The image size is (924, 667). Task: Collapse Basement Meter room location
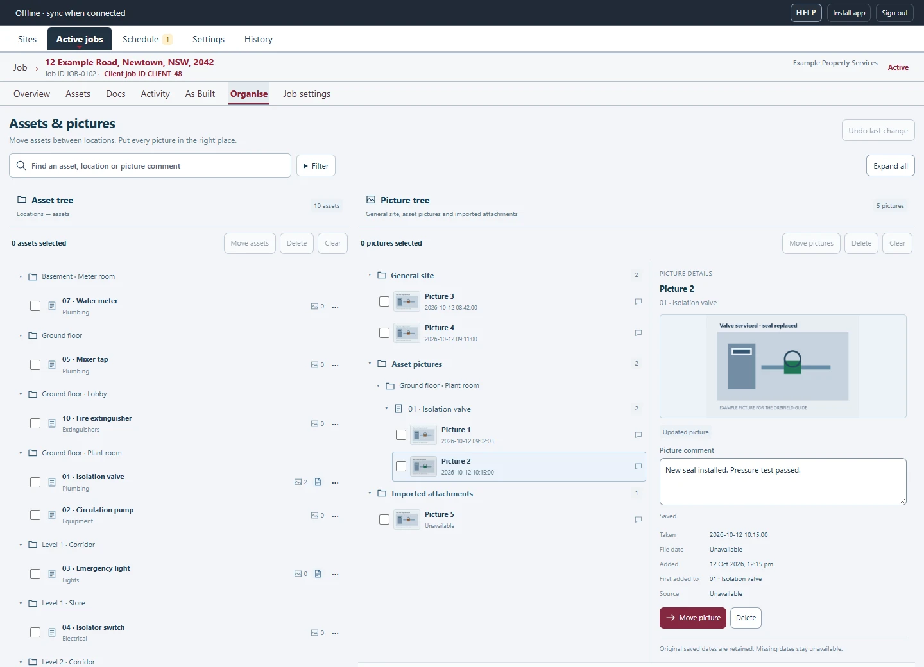21,277
